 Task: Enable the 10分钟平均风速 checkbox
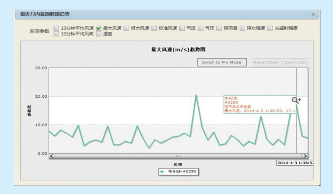coord(57,29)
